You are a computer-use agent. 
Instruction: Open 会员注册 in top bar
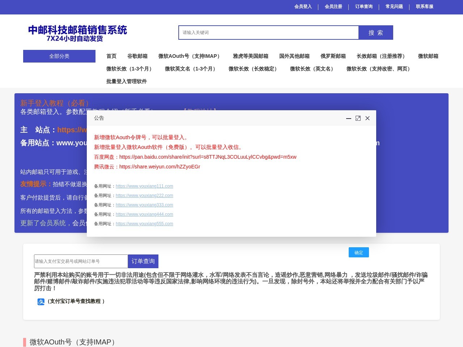click(x=334, y=7)
